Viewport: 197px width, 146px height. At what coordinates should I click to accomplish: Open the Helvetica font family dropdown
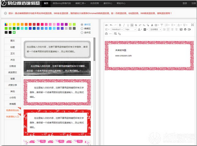point(117,29)
